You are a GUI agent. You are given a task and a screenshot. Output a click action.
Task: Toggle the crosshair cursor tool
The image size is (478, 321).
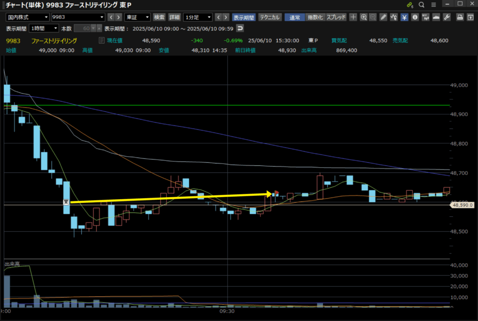(x=353, y=17)
